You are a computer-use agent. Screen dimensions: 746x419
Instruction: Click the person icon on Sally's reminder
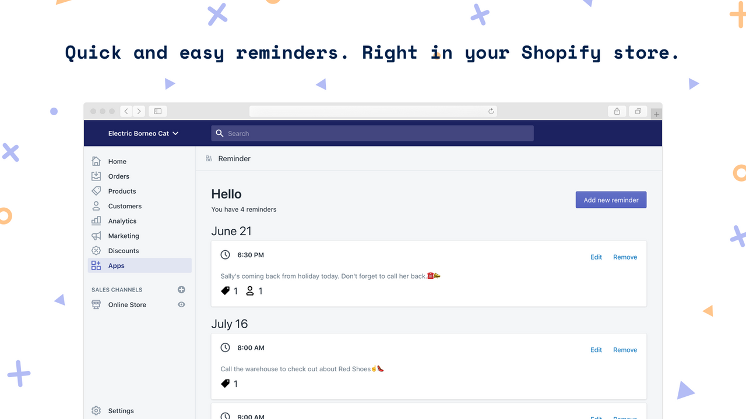[x=249, y=290]
